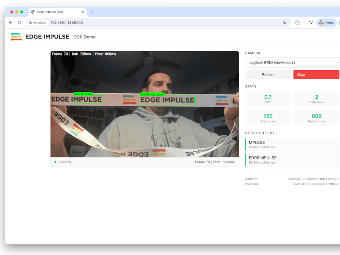
Task: Click the Edge Impulse logo icon
Action: coord(17,37)
